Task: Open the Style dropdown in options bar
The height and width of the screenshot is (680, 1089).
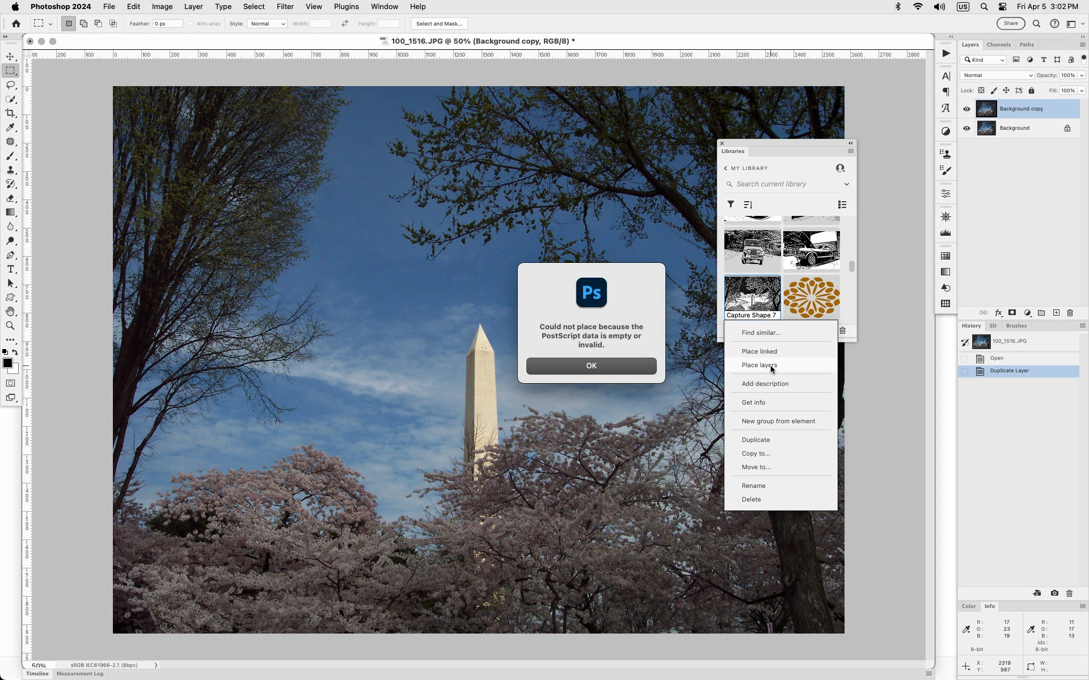Action: pos(267,24)
